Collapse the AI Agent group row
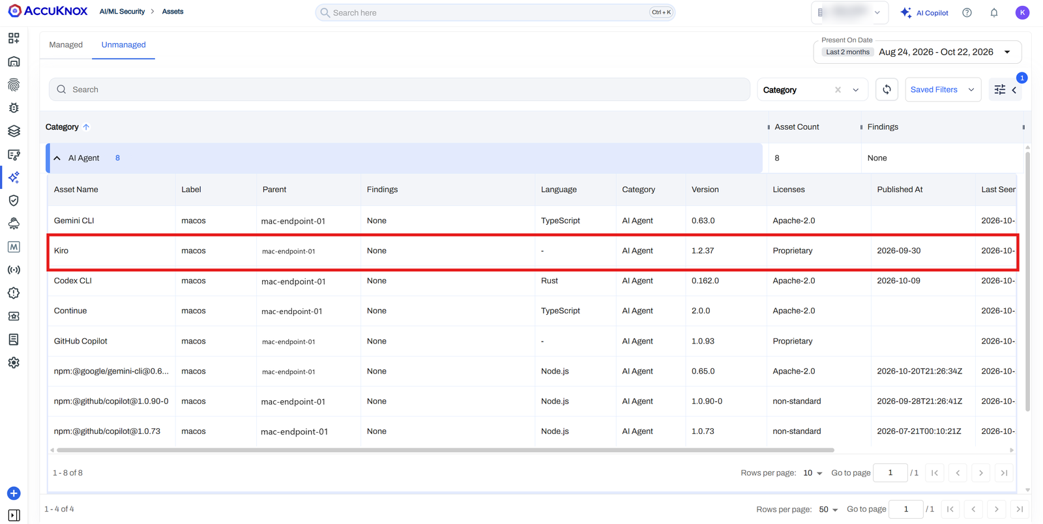1043x524 pixels. 57,158
